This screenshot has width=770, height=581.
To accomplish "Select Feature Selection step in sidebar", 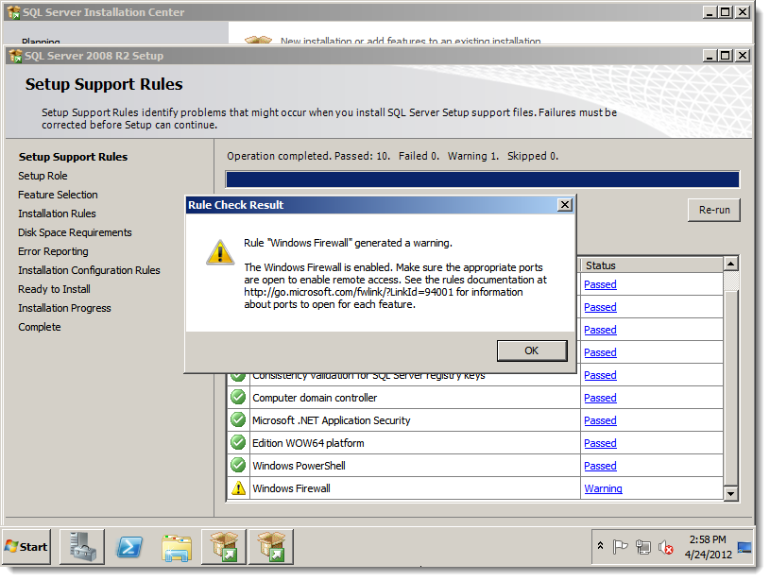I will [58, 195].
